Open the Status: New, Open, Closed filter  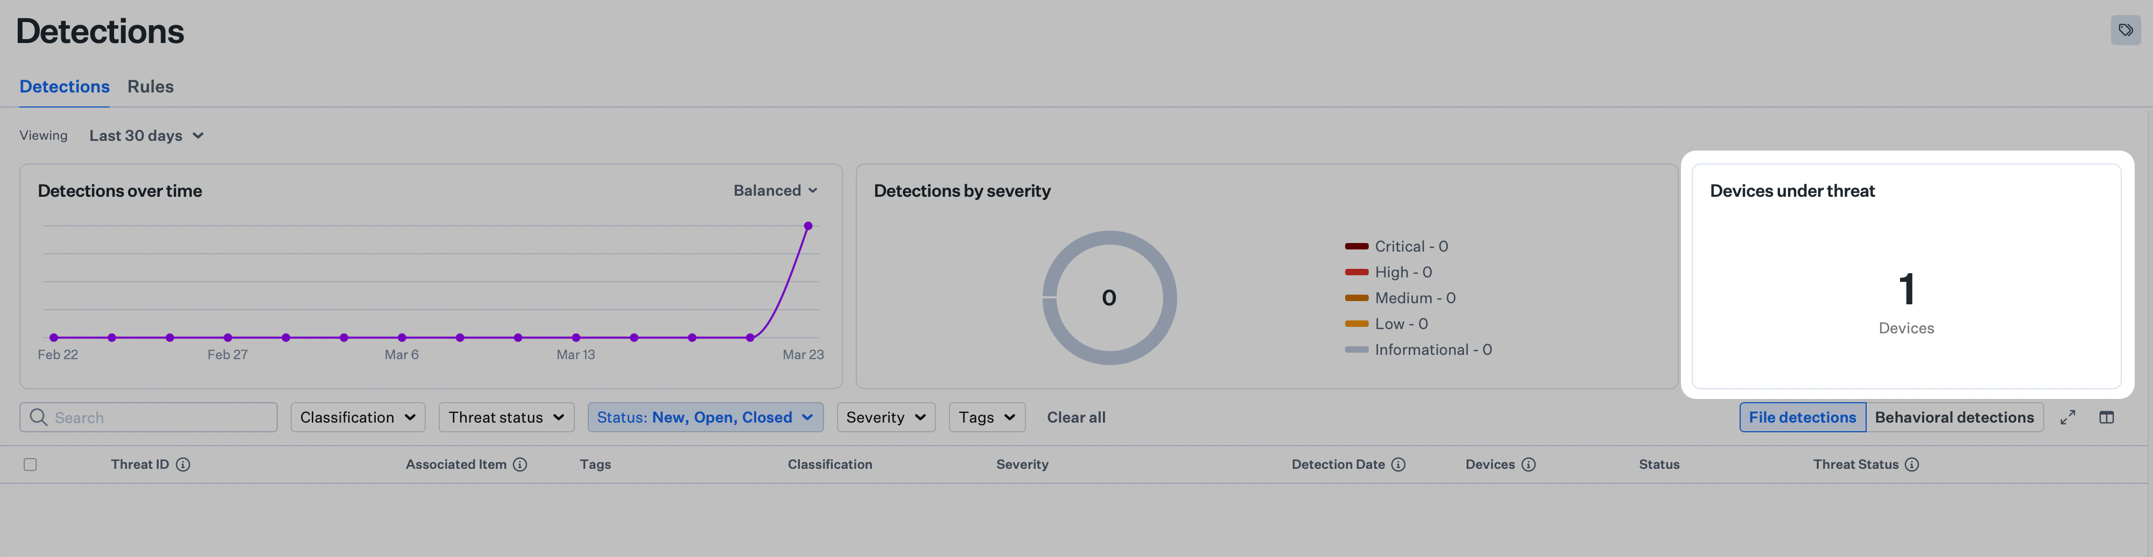[x=705, y=417]
